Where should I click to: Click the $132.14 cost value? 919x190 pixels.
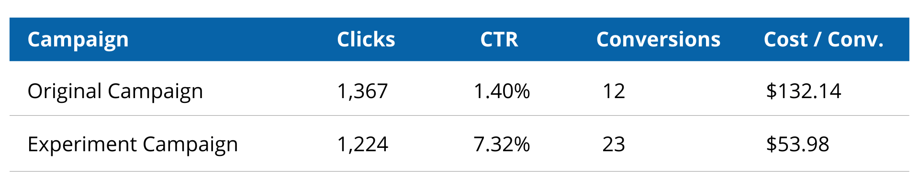803,91
